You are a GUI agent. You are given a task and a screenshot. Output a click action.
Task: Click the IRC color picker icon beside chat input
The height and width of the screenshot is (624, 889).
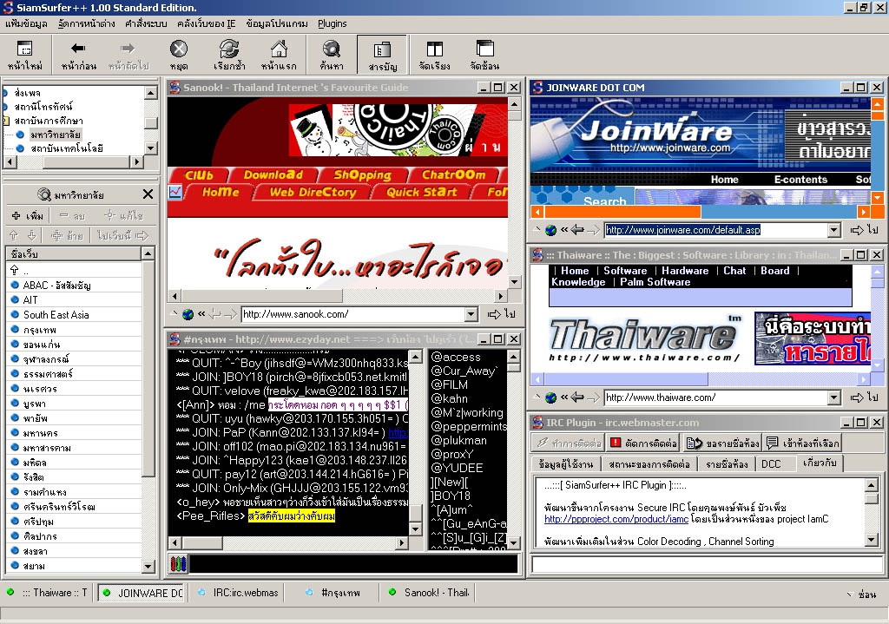click(178, 563)
